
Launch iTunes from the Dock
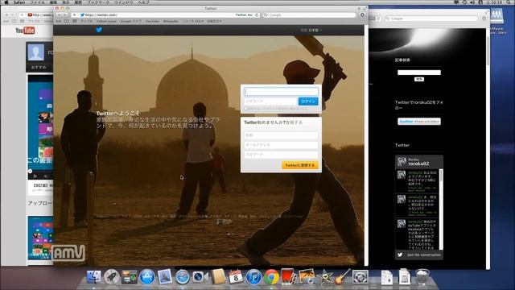[253, 277]
